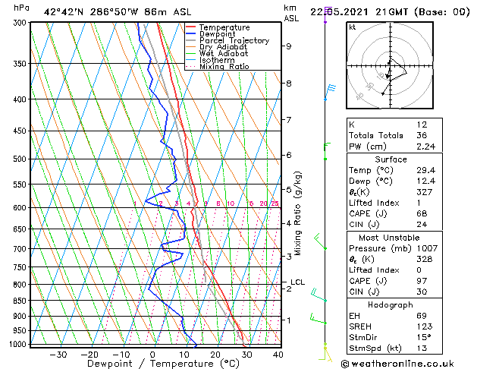Click the hodograph storm motion arrow
477x369 pixels.
click(388, 74)
